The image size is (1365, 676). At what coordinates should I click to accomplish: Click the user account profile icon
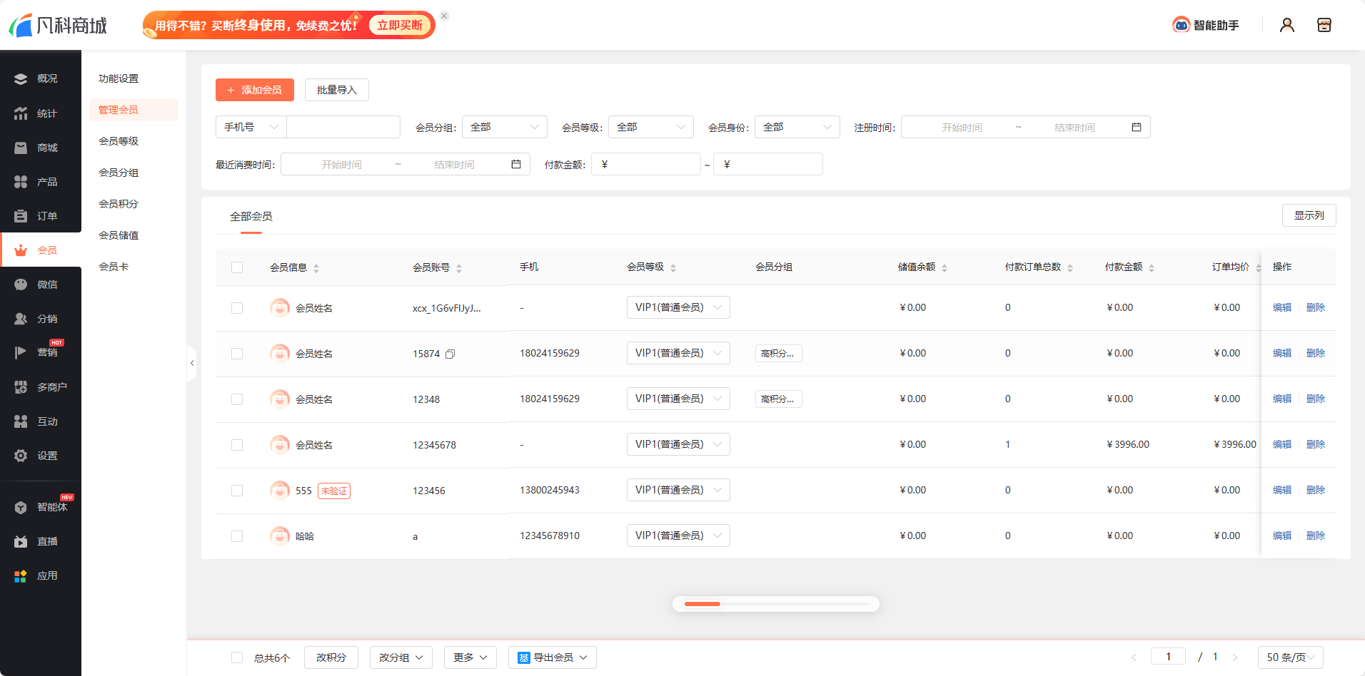click(1286, 25)
